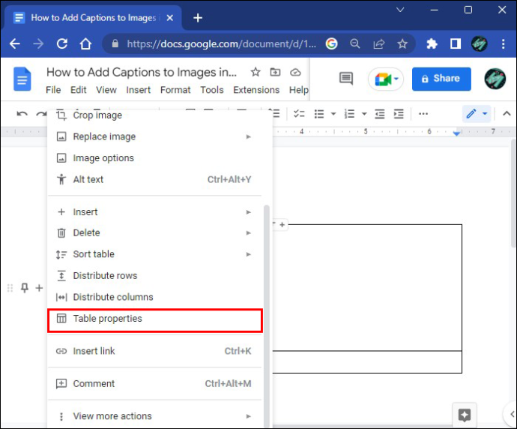Expand the Sort table submenu

point(154,254)
